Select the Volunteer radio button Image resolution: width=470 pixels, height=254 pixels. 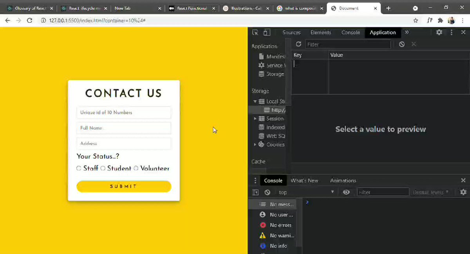(136, 168)
